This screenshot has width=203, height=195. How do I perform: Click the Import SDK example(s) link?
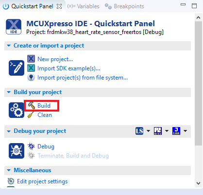pyautogui.click(x=68, y=68)
